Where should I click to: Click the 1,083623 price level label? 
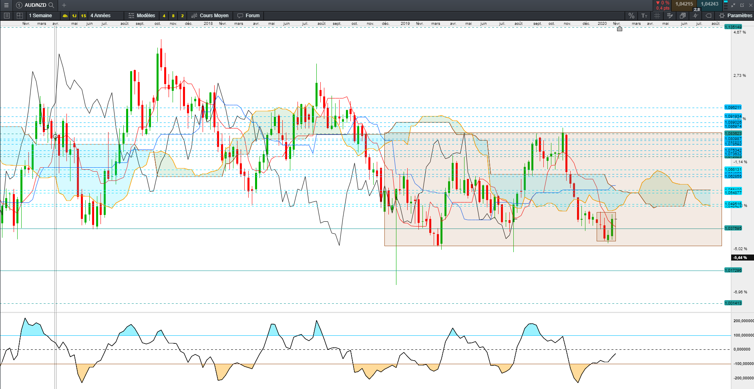pyautogui.click(x=733, y=133)
